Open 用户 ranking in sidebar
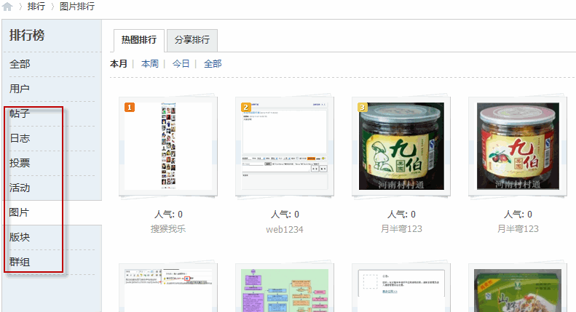 (x=20, y=89)
